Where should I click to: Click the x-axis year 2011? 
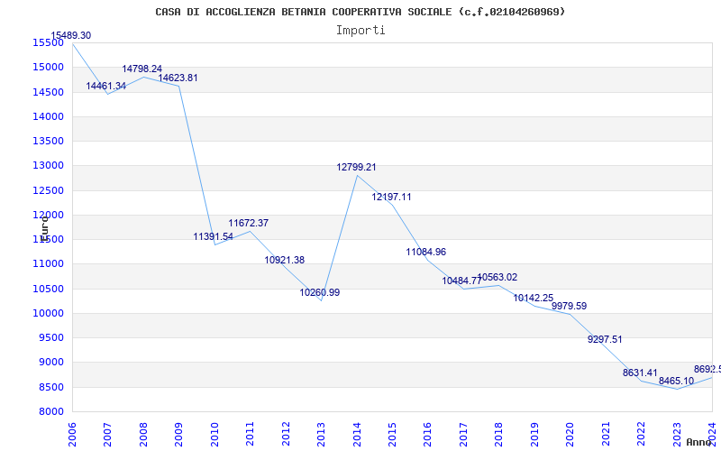coord(251,434)
